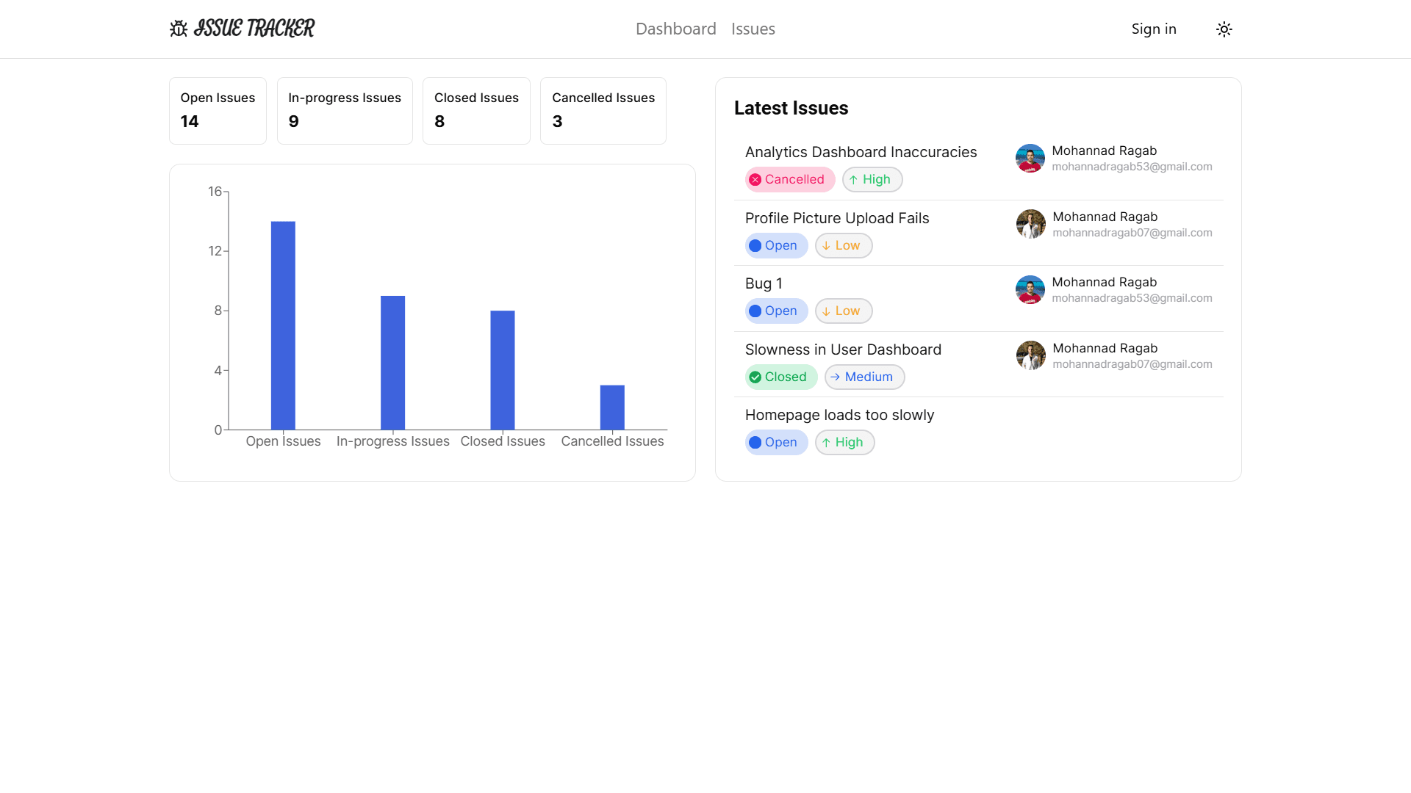The image size is (1411, 793).
Task: Click the bug/issue tracker logo icon
Action: pyautogui.click(x=179, y=28)
